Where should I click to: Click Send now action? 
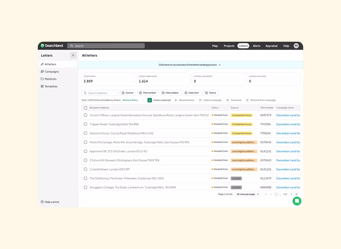coord(234,100)
